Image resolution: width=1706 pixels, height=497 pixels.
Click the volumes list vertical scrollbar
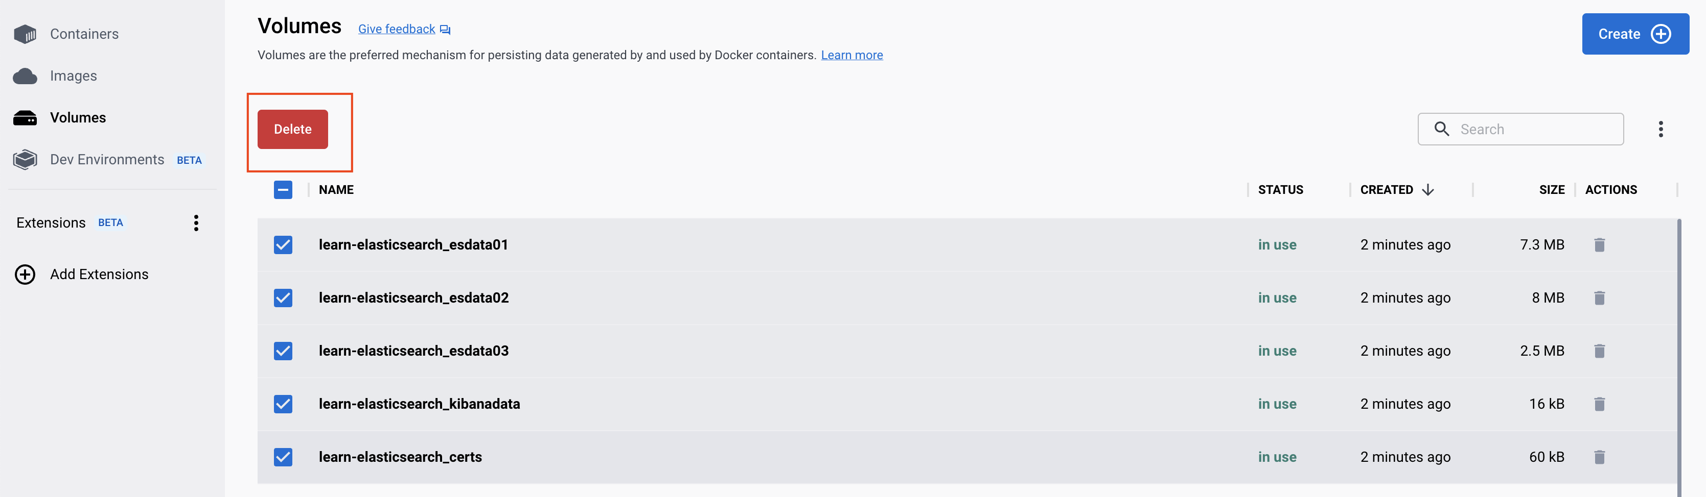pos(1679,357)
